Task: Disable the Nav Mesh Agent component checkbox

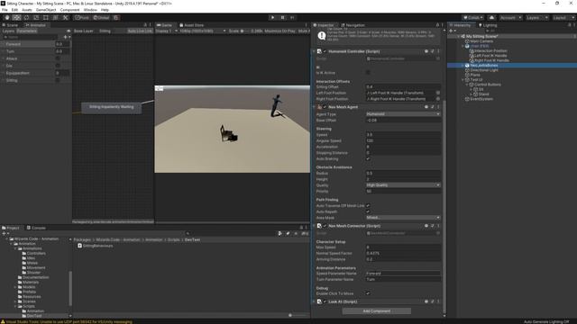Action: [x=325, y=107]
